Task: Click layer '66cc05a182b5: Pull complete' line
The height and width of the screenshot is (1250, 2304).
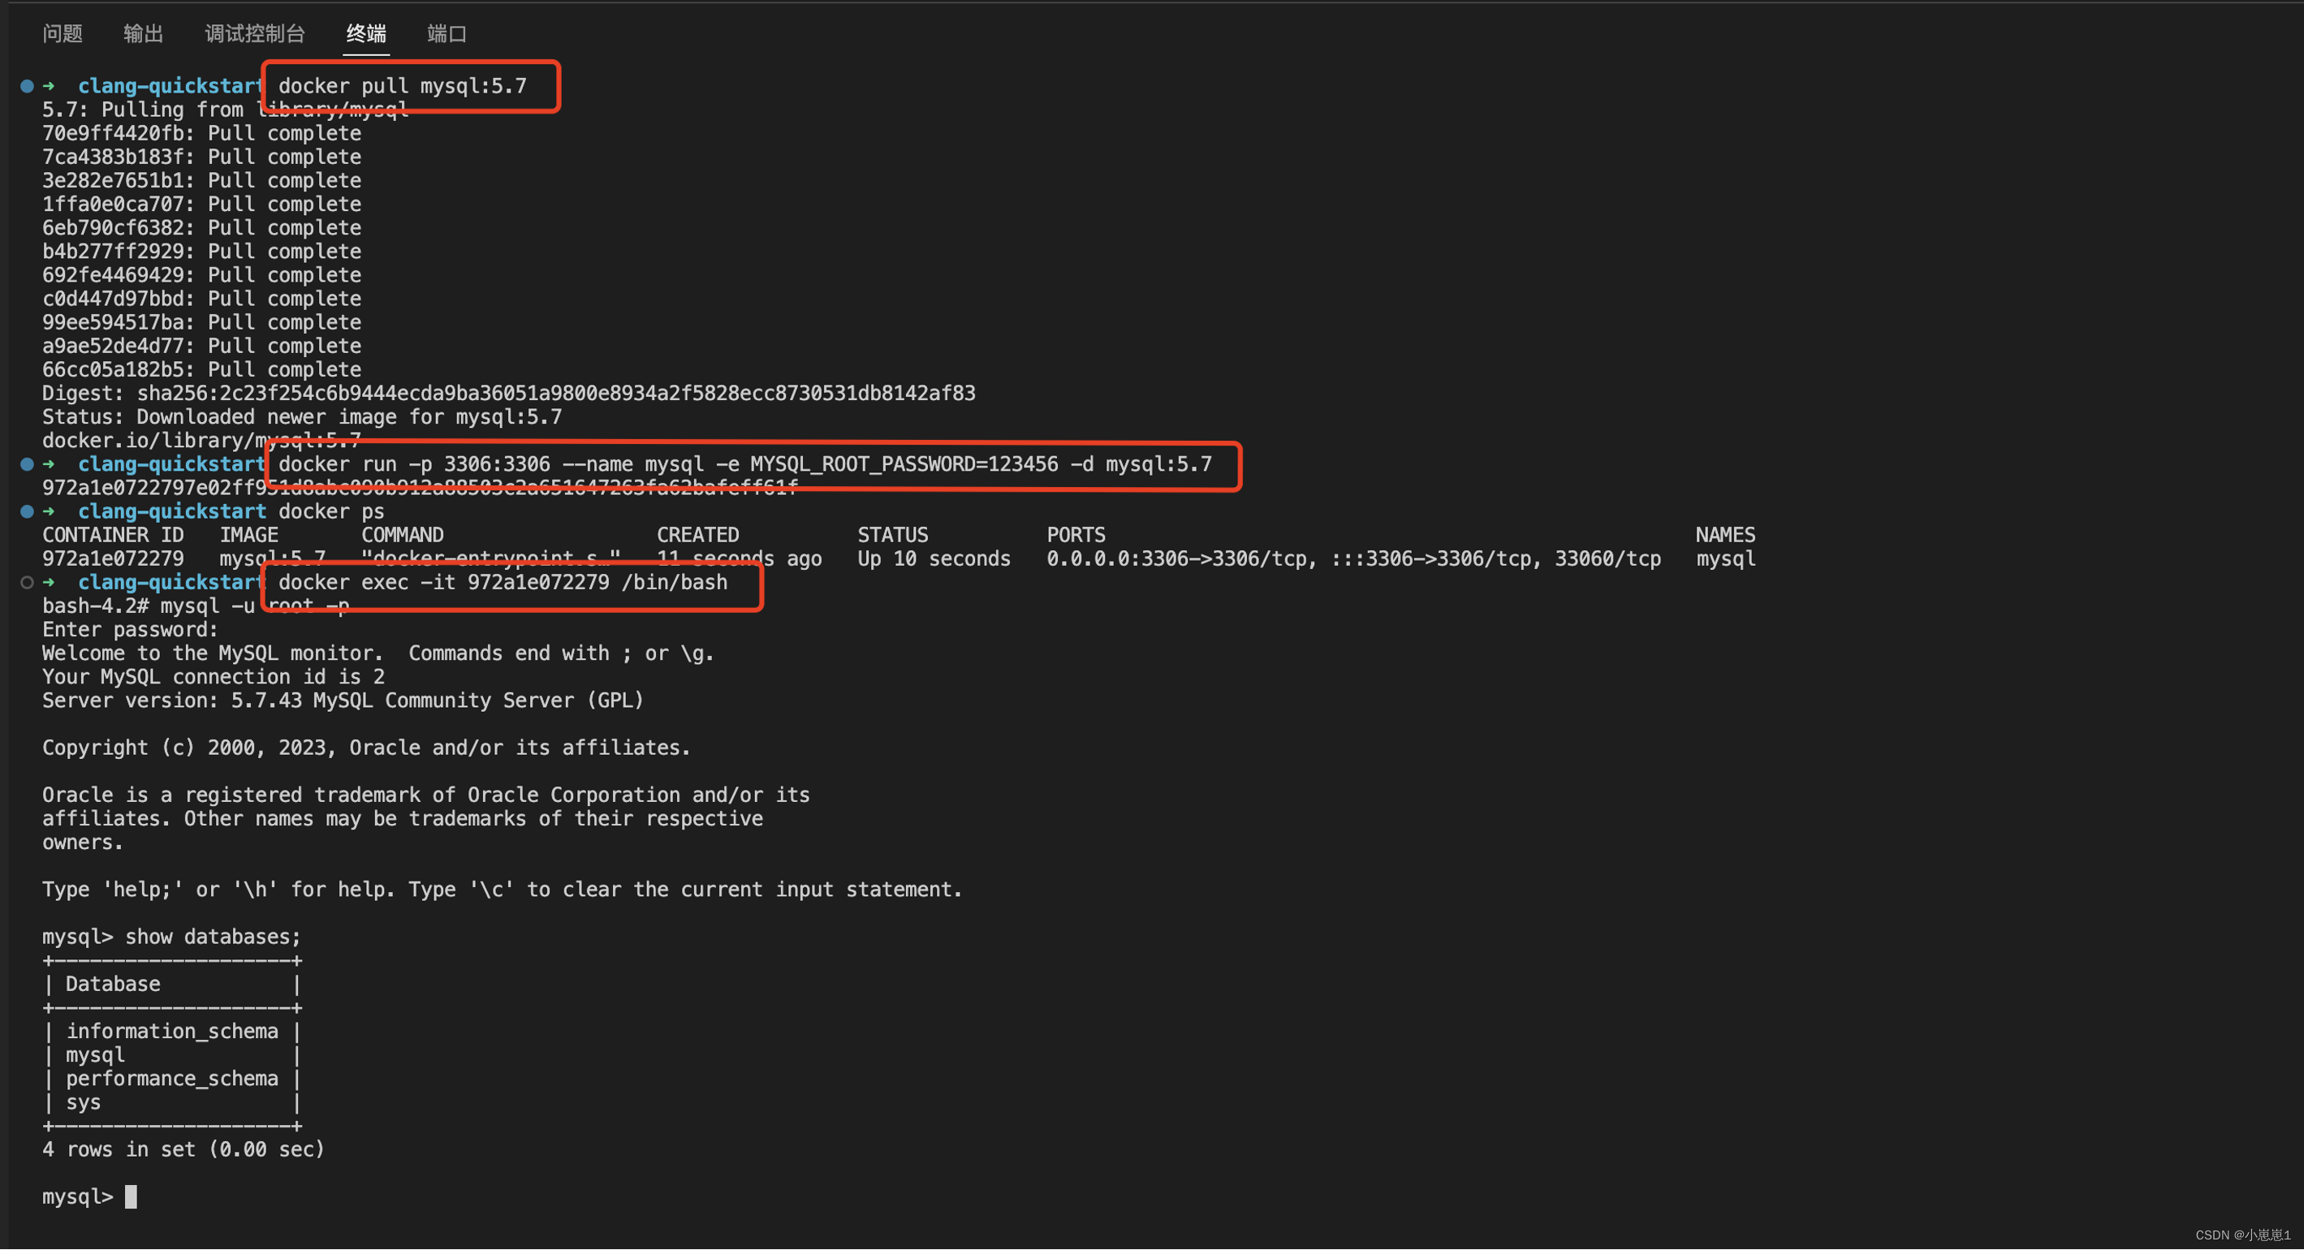Action: [202, 369]
